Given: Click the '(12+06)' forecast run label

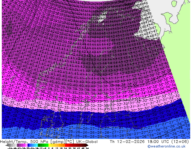Looking at the screenshot, I should 180,142.
